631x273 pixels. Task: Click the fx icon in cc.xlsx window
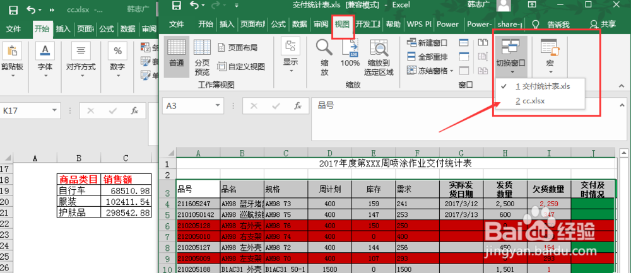[x=134, y=110]
